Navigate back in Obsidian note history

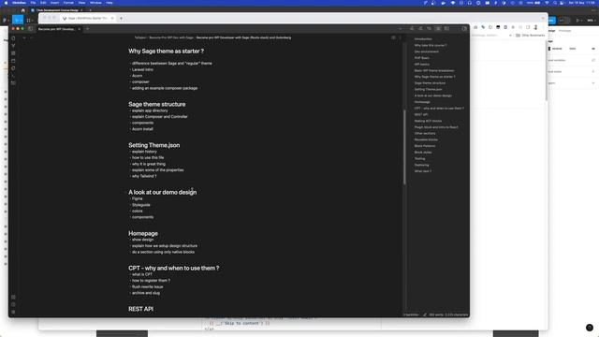(x=24, y=37)
